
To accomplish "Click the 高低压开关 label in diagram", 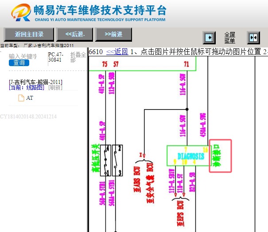I will (95, 158).
